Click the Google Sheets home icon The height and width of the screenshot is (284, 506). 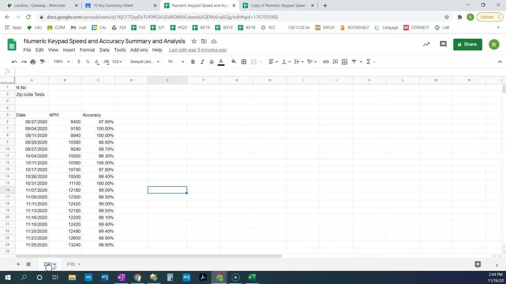[x=12, y=45]
